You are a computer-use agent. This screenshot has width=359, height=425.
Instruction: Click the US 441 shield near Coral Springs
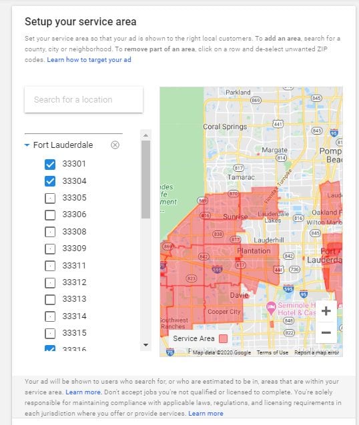[x=278, y=124]
